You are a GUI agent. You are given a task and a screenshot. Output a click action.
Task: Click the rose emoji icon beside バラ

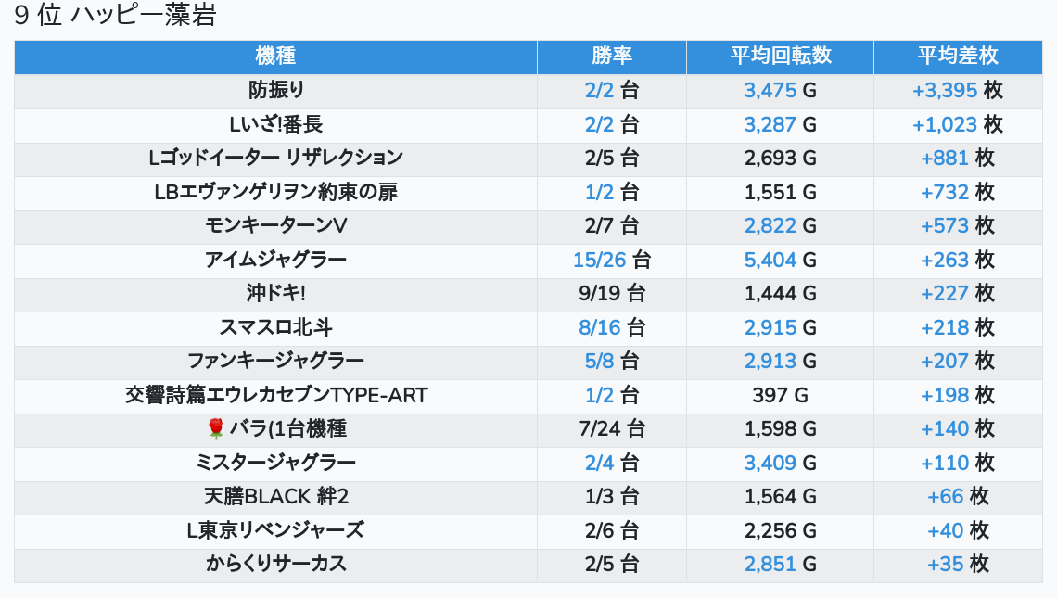(216, 428)
